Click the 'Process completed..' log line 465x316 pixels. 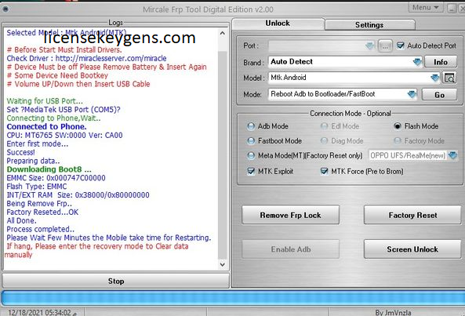point(40,229)
